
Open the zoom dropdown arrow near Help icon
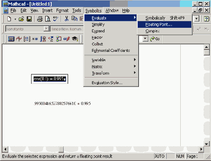pos(196,19)
